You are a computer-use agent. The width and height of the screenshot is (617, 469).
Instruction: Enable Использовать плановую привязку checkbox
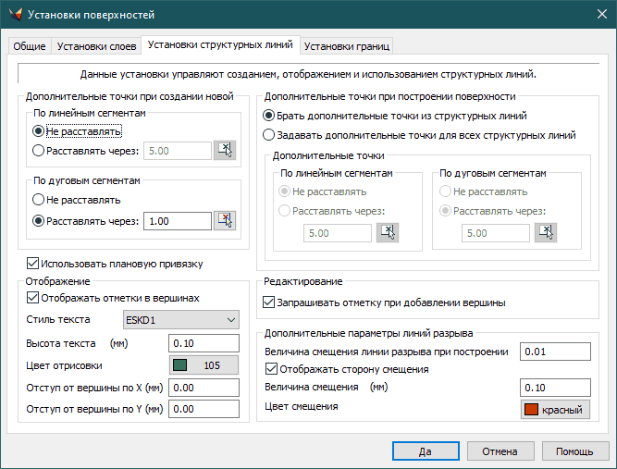click(34, 264)
